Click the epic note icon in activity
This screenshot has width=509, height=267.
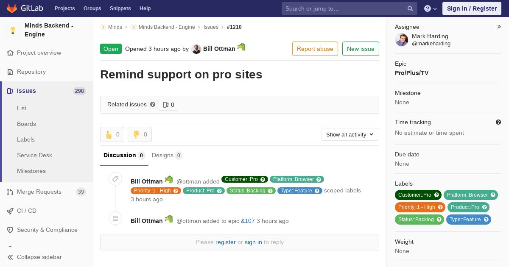tap(115, 218)
